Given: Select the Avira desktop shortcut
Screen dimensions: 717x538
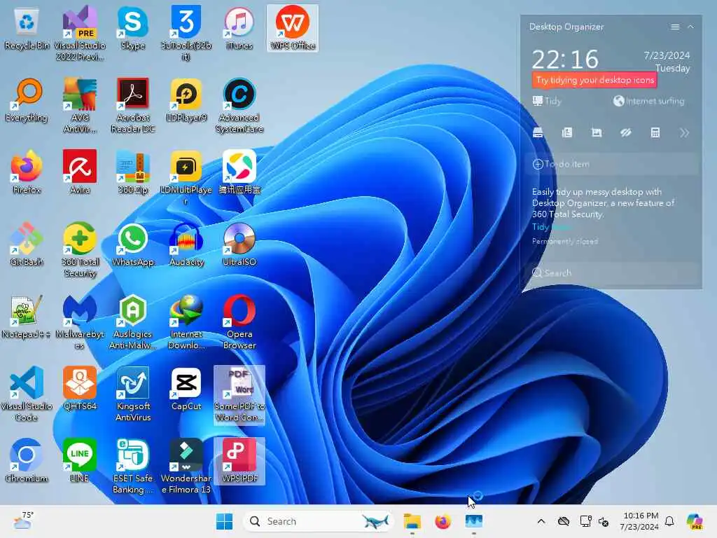Looking at the screenshot, I should click(80, 172).
